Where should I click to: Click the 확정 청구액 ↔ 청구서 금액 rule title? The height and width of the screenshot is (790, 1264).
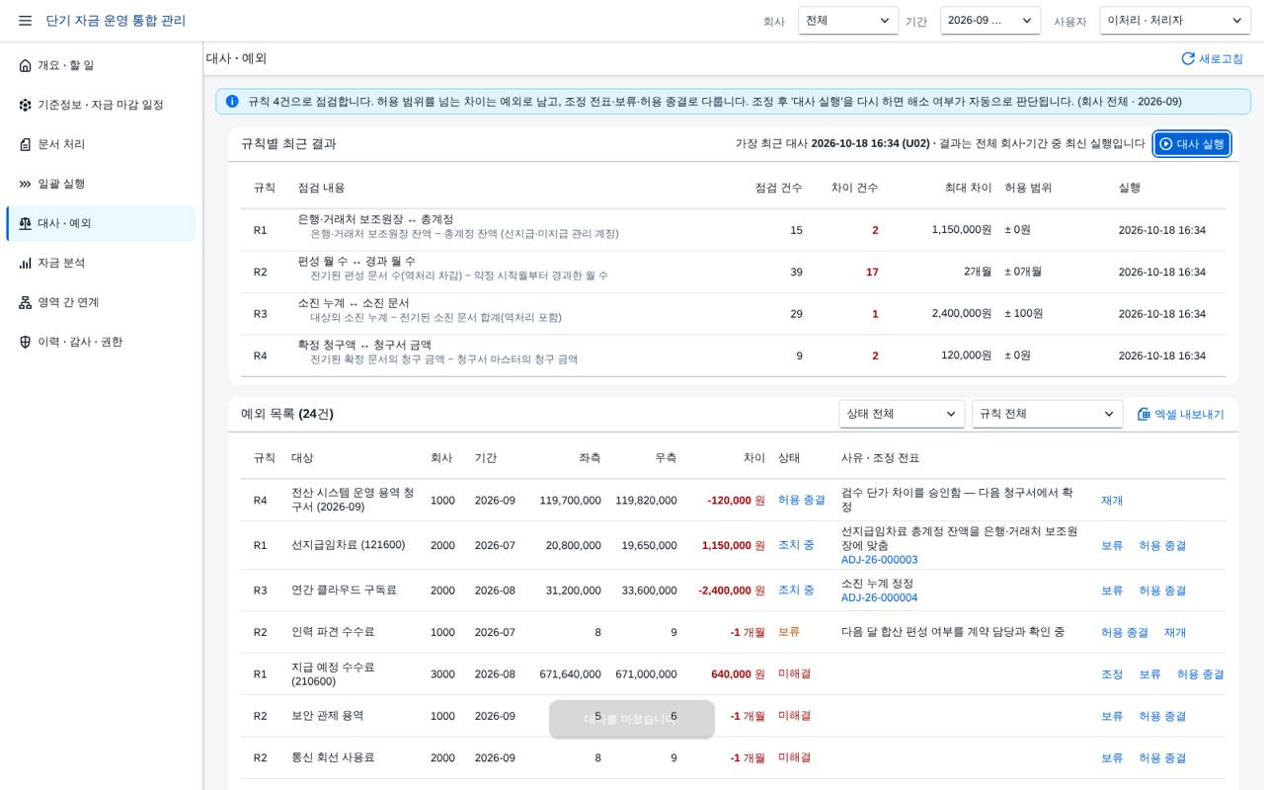364,345
